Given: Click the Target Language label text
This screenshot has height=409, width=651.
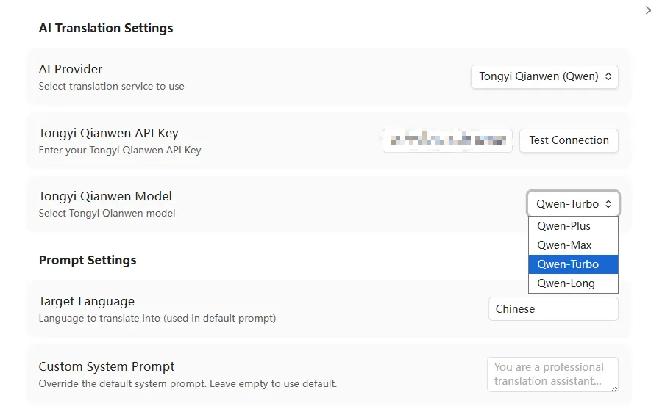Looking at the screenshot, I should [x=87, y=301].
